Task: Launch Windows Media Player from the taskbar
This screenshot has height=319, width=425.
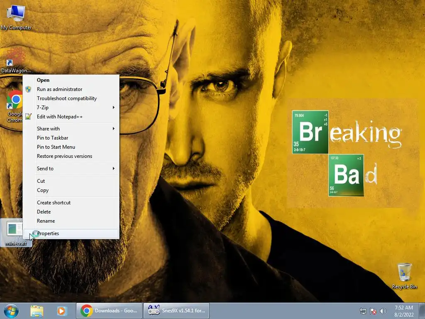Action: click(61, 311)
